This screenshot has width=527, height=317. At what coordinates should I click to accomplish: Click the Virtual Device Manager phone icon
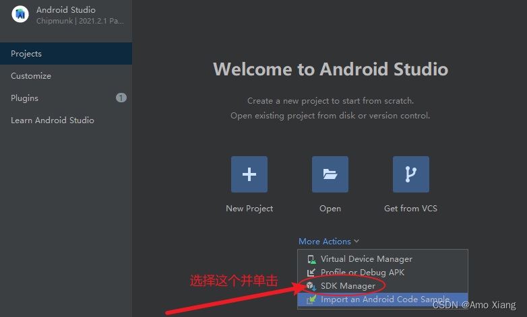click(311, 259)
